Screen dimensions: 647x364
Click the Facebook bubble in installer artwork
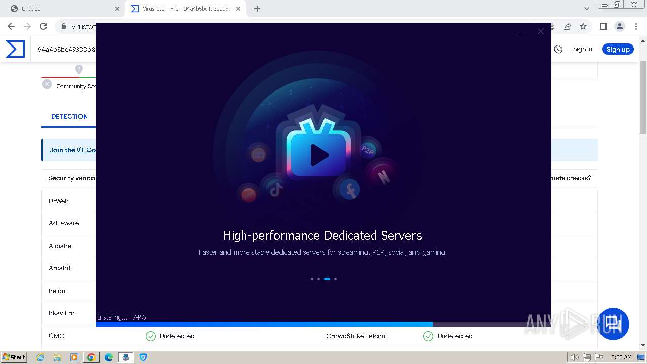pos(349,190)
